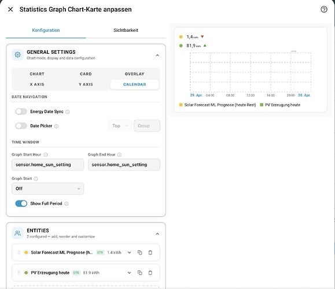Image resolution: width=335 pixels, height=289 pixels.
Task: Grab drag handle of PV Erzeugung heute
Action: (19, 273)
